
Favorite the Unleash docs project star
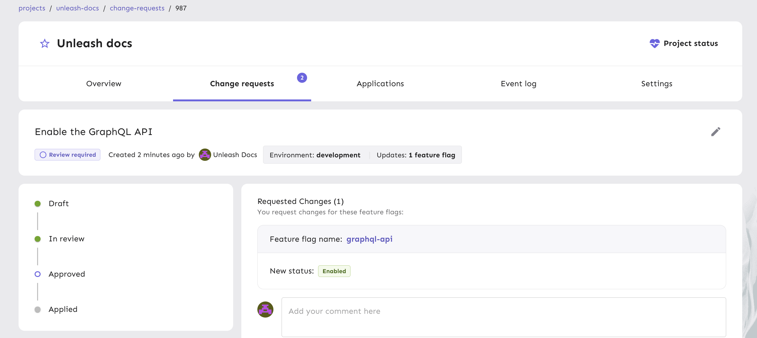[45, 43]
